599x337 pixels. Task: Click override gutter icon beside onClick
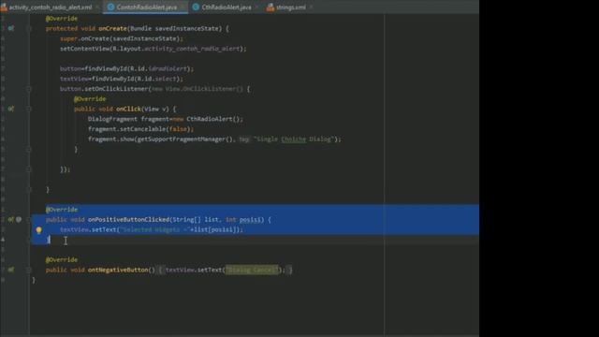coord(11,109)
